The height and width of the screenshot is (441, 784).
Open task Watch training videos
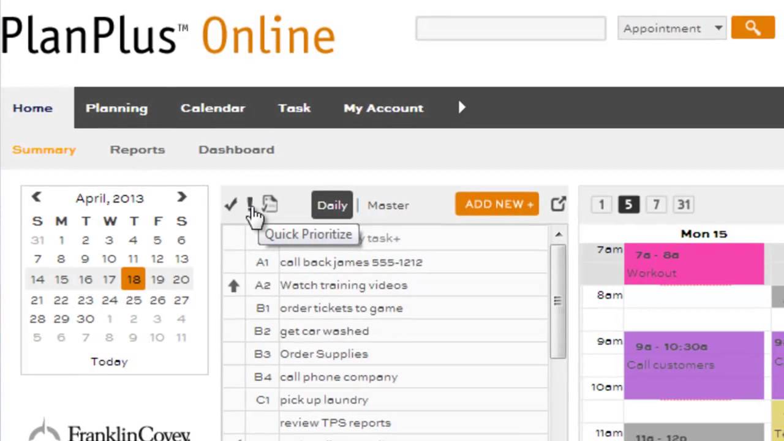[344, 285]
